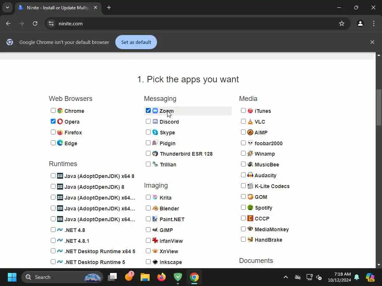382x286 pixels.
Task: Uncheck the Zoom checkbox
Action: [148, 110]
